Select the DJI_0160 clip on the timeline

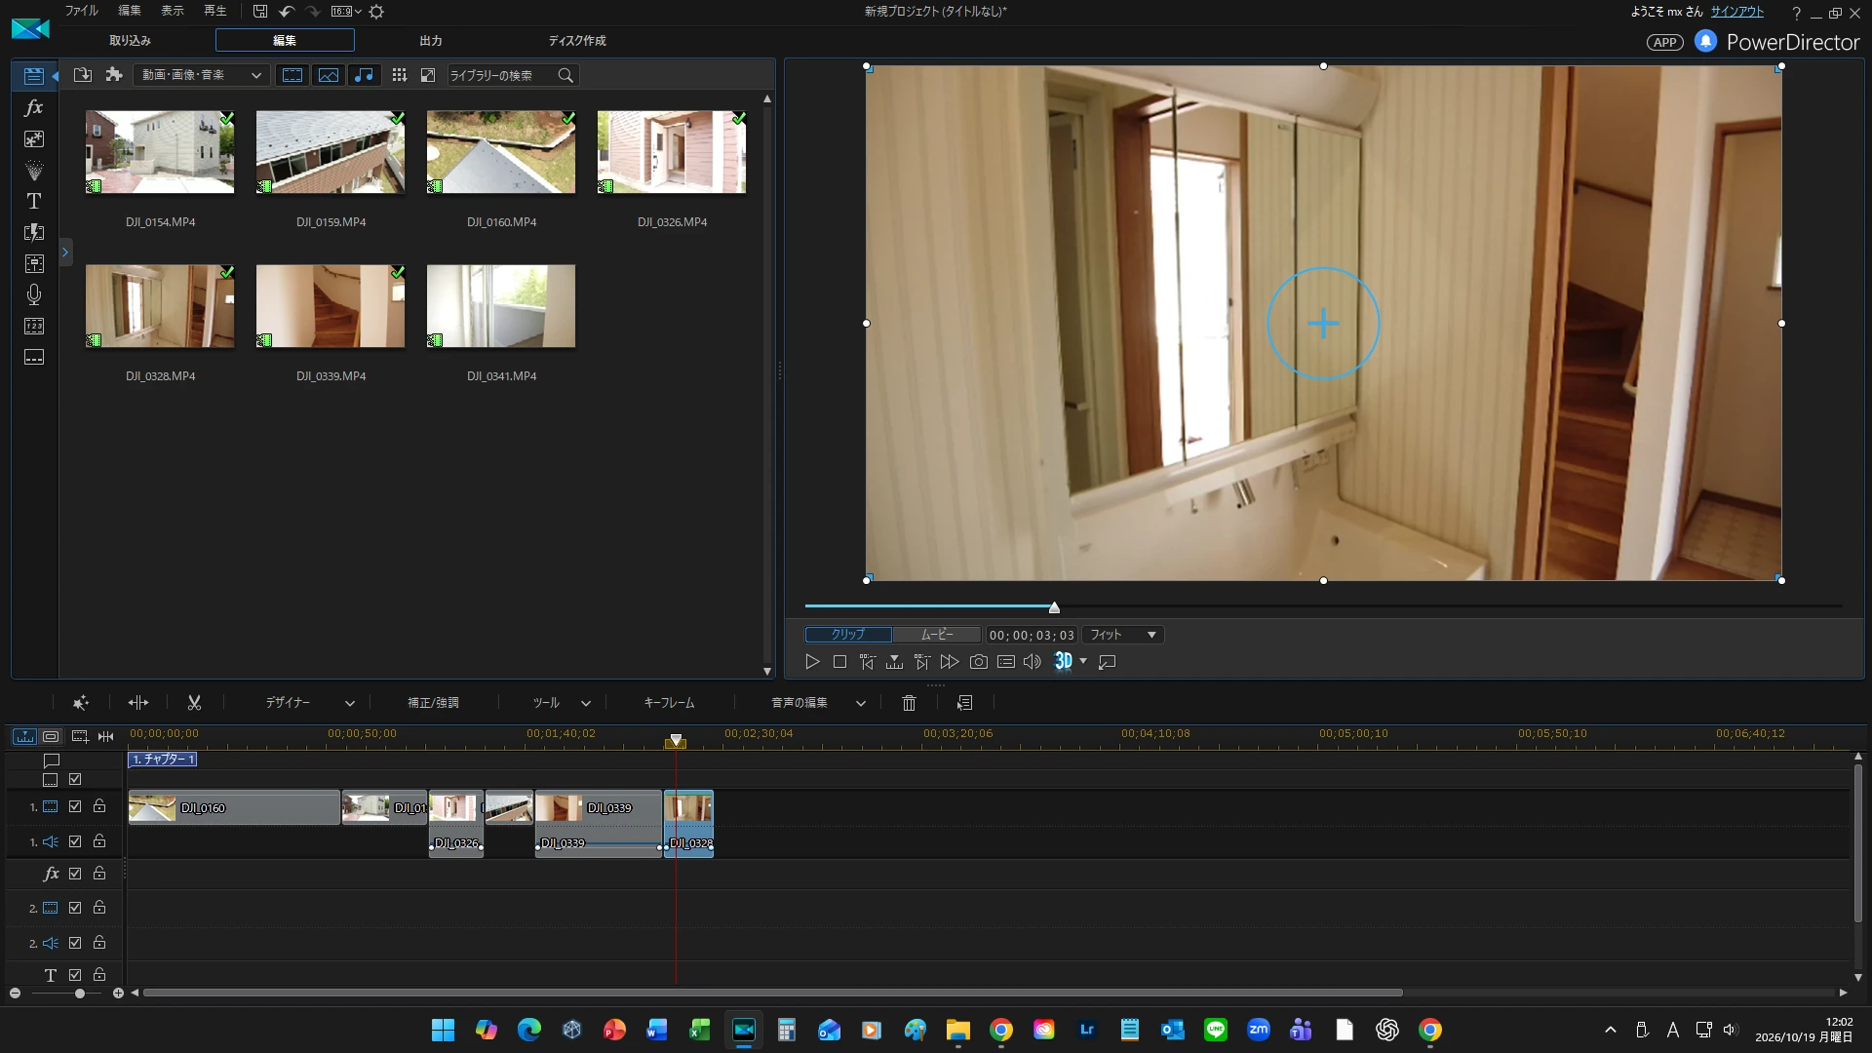pos(234,807)
